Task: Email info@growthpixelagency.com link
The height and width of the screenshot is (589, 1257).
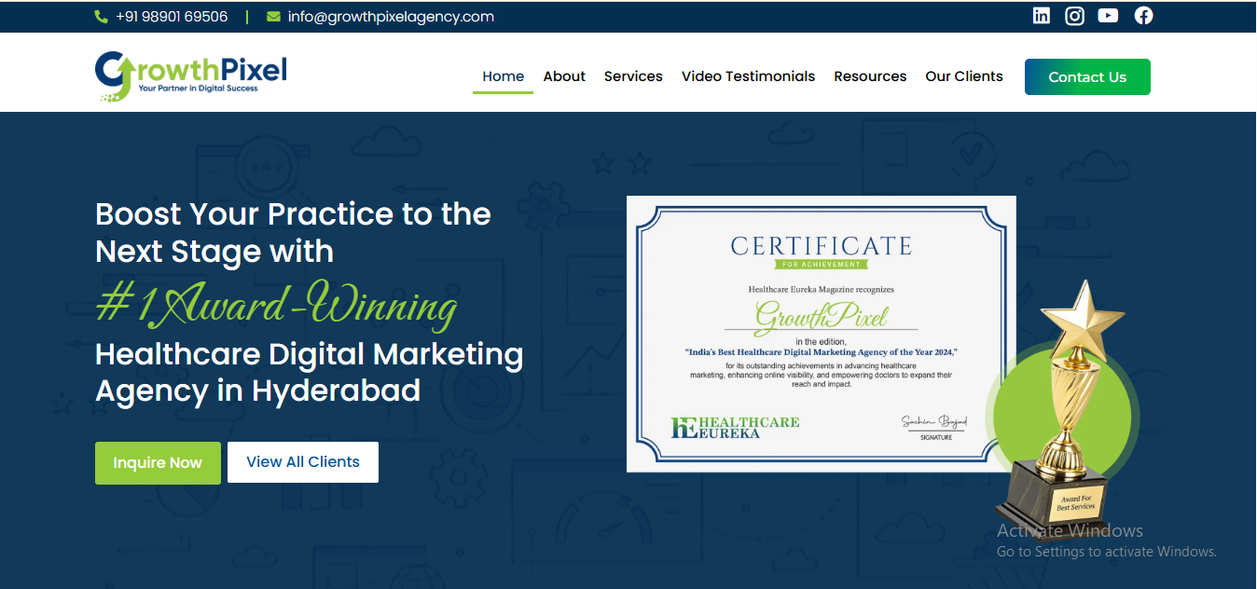Action: tap(391, 17)
